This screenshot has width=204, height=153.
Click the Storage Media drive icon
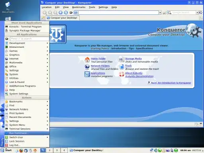pyautogui.click(x=122, y=60)
